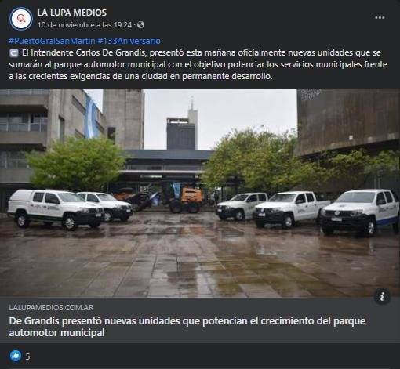Viewport: 400px width, 369px height.
Task: Click the news emoji before post text
Action: 14,53
